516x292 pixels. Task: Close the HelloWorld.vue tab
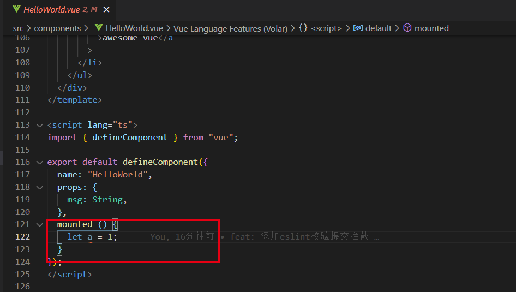106,10
